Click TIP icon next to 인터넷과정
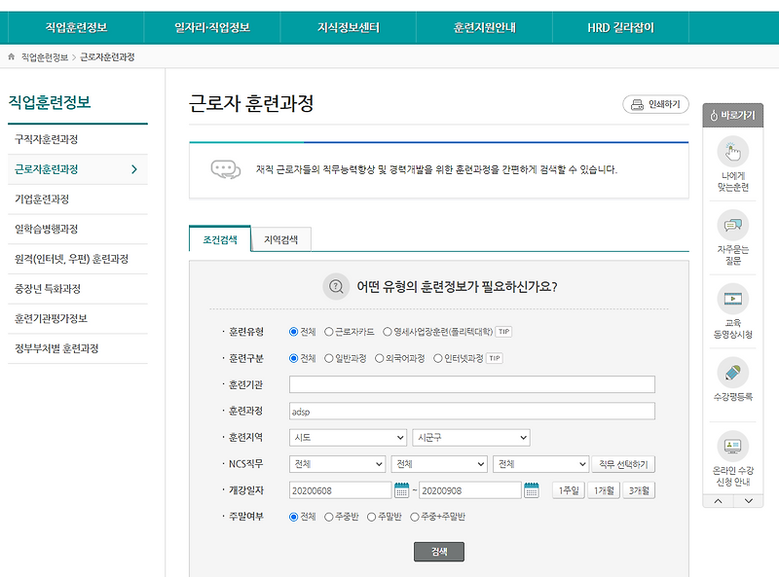Image resolution: width=779 pixels, height=577 pixels. pos(495,358)
